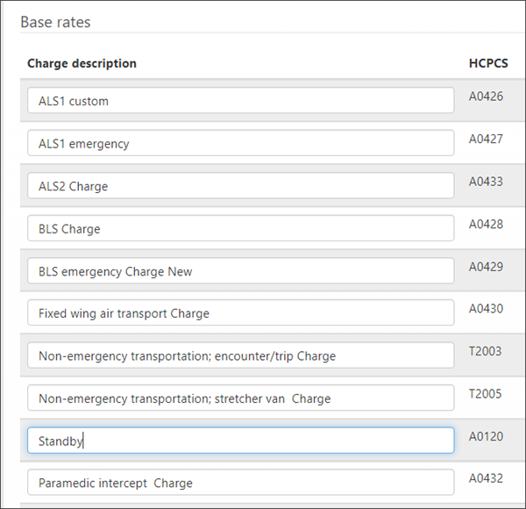This screenshot has width=526, height=509.
Task: Click HCPCS code A0427
Action: point(486,139)
